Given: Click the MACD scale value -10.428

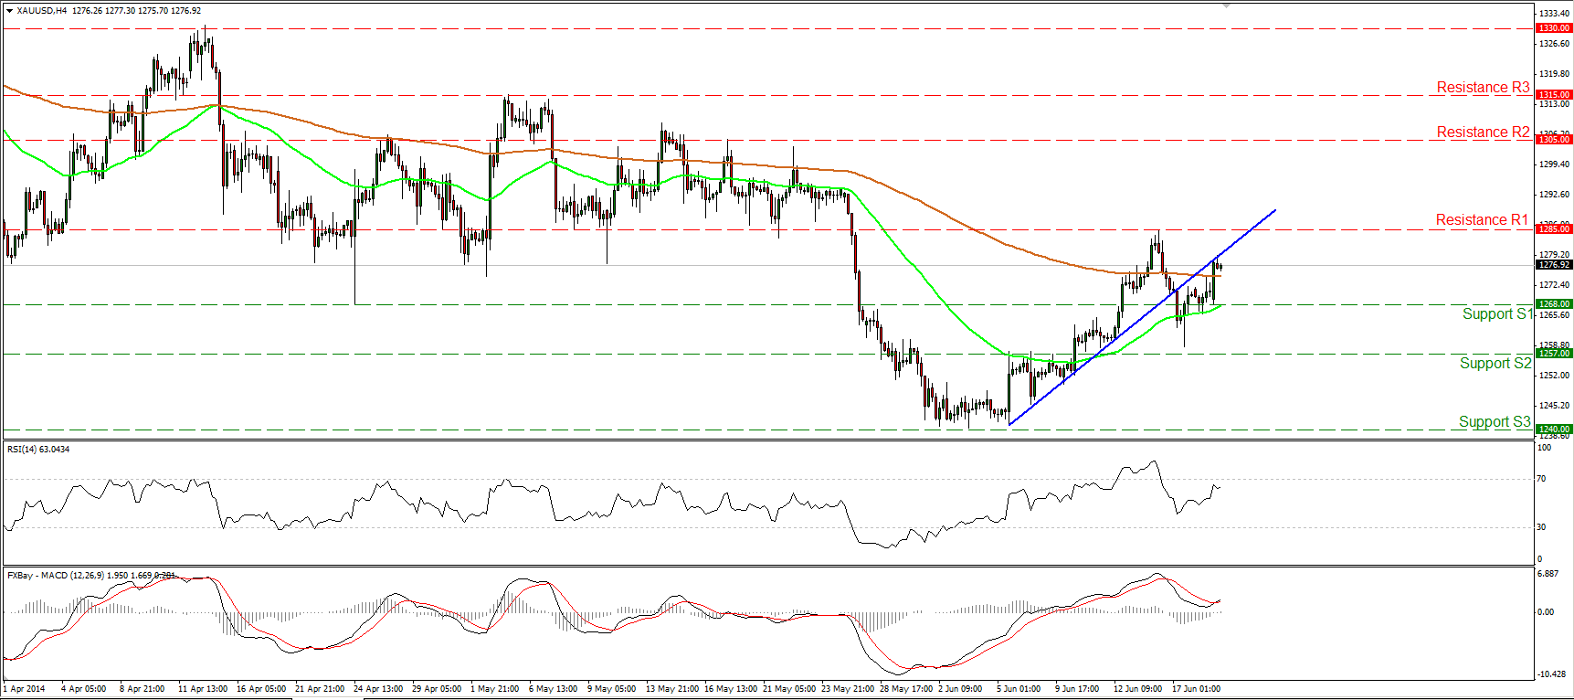Looking at the screenshot, I should click(1550, 674).
